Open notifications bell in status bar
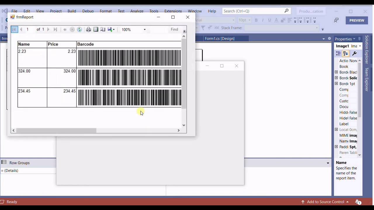The image size is (374, 210). click(358, 202)
